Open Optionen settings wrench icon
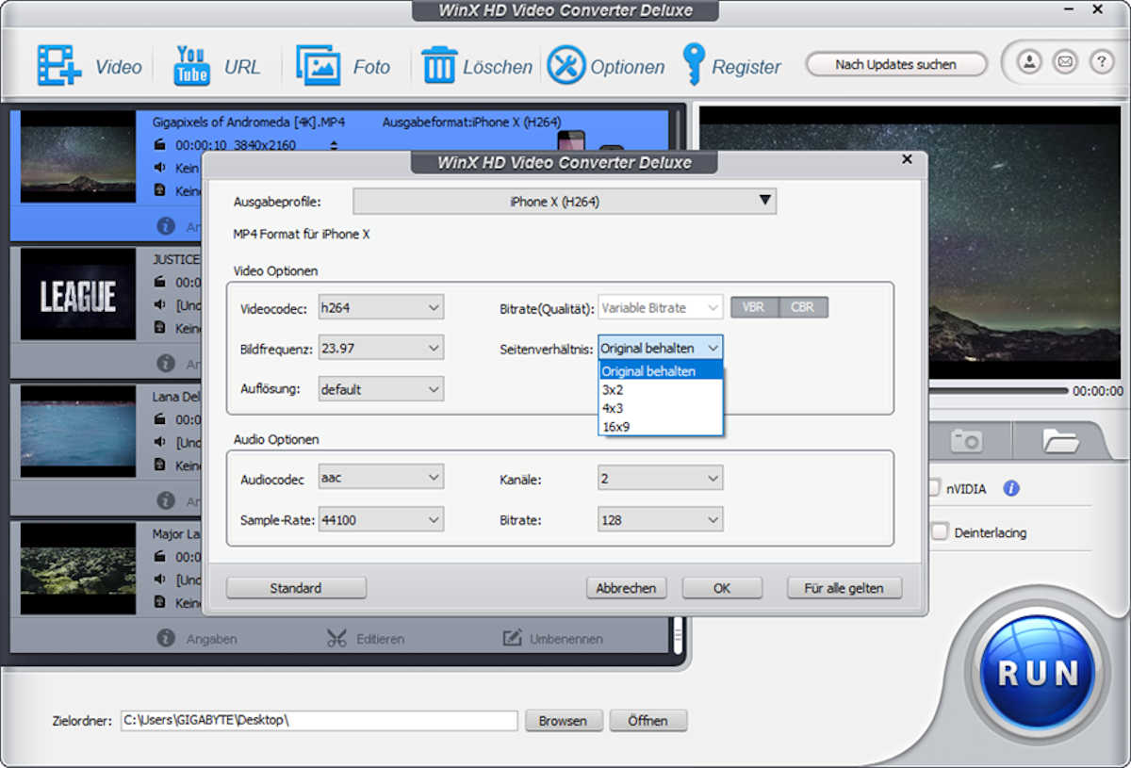The width and height of the screenshot is (1131, 768). click(566, 66)
